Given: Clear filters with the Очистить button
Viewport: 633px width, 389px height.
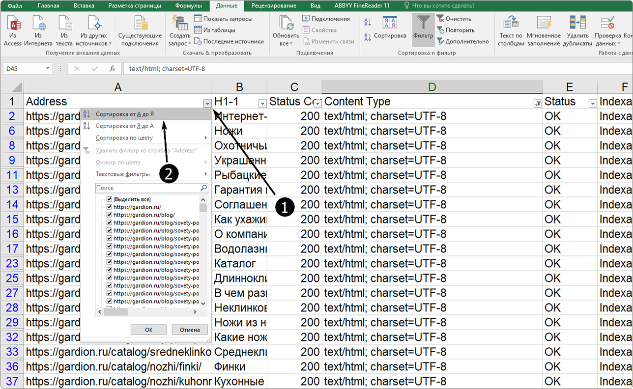Looking at the screenshot, I should (454, 19).
